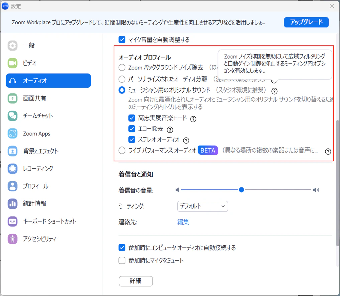Click help icon next to ミュージシャン用のオリジナル サウンド

274,91
